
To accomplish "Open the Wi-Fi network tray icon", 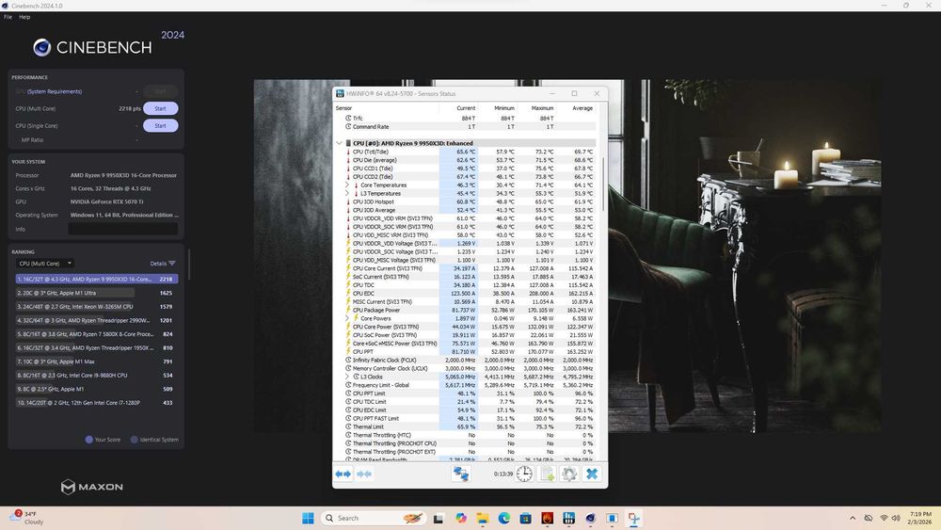I will click(x=884, y=518).
